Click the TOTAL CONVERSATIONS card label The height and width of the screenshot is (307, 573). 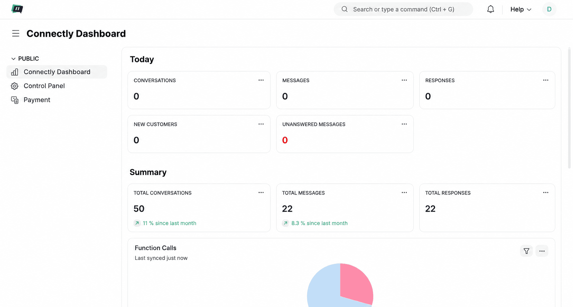[x=162, y=193]
